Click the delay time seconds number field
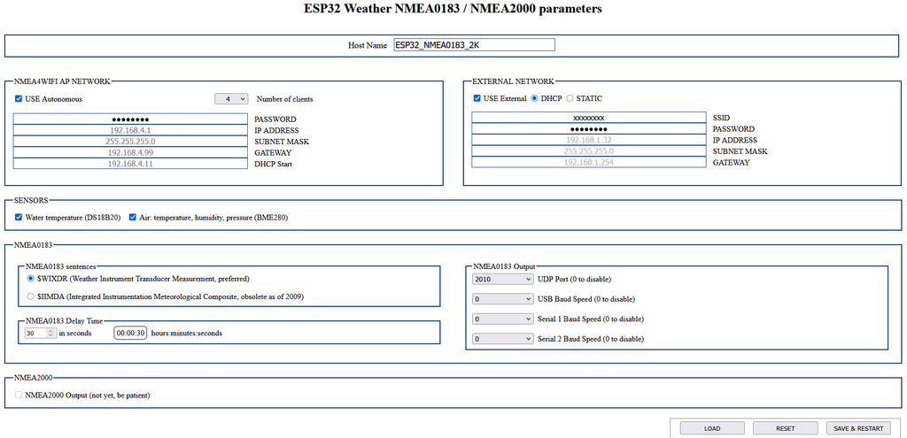 [40, 333]
